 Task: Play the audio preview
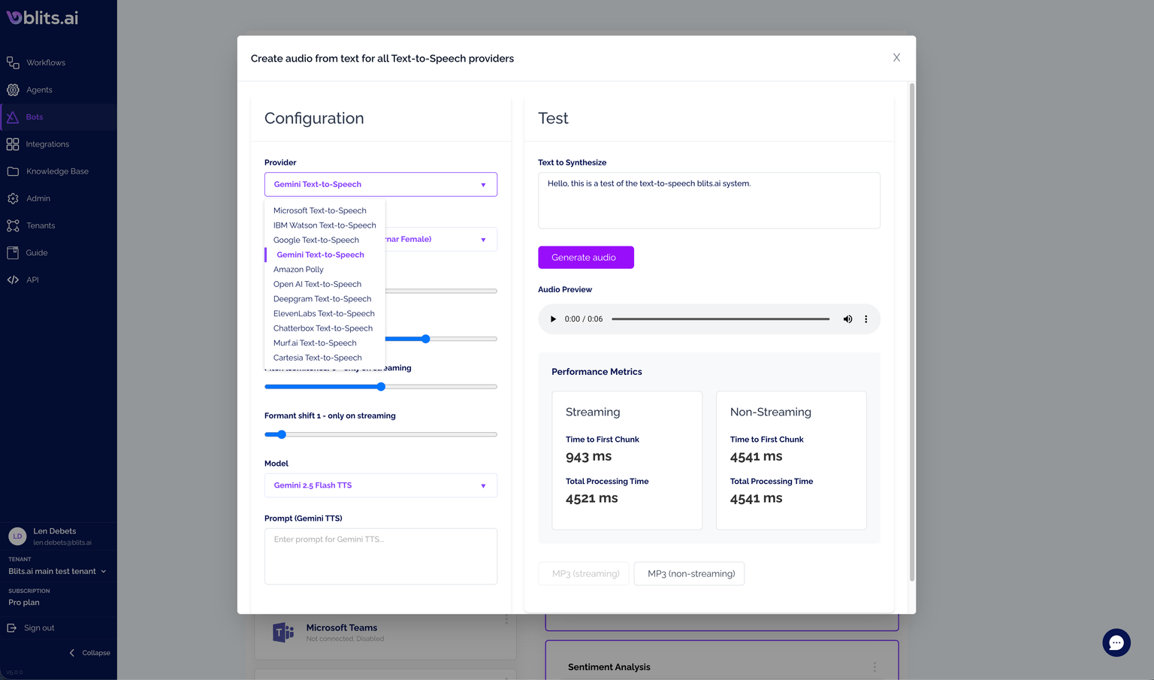(x=553, y=319)
